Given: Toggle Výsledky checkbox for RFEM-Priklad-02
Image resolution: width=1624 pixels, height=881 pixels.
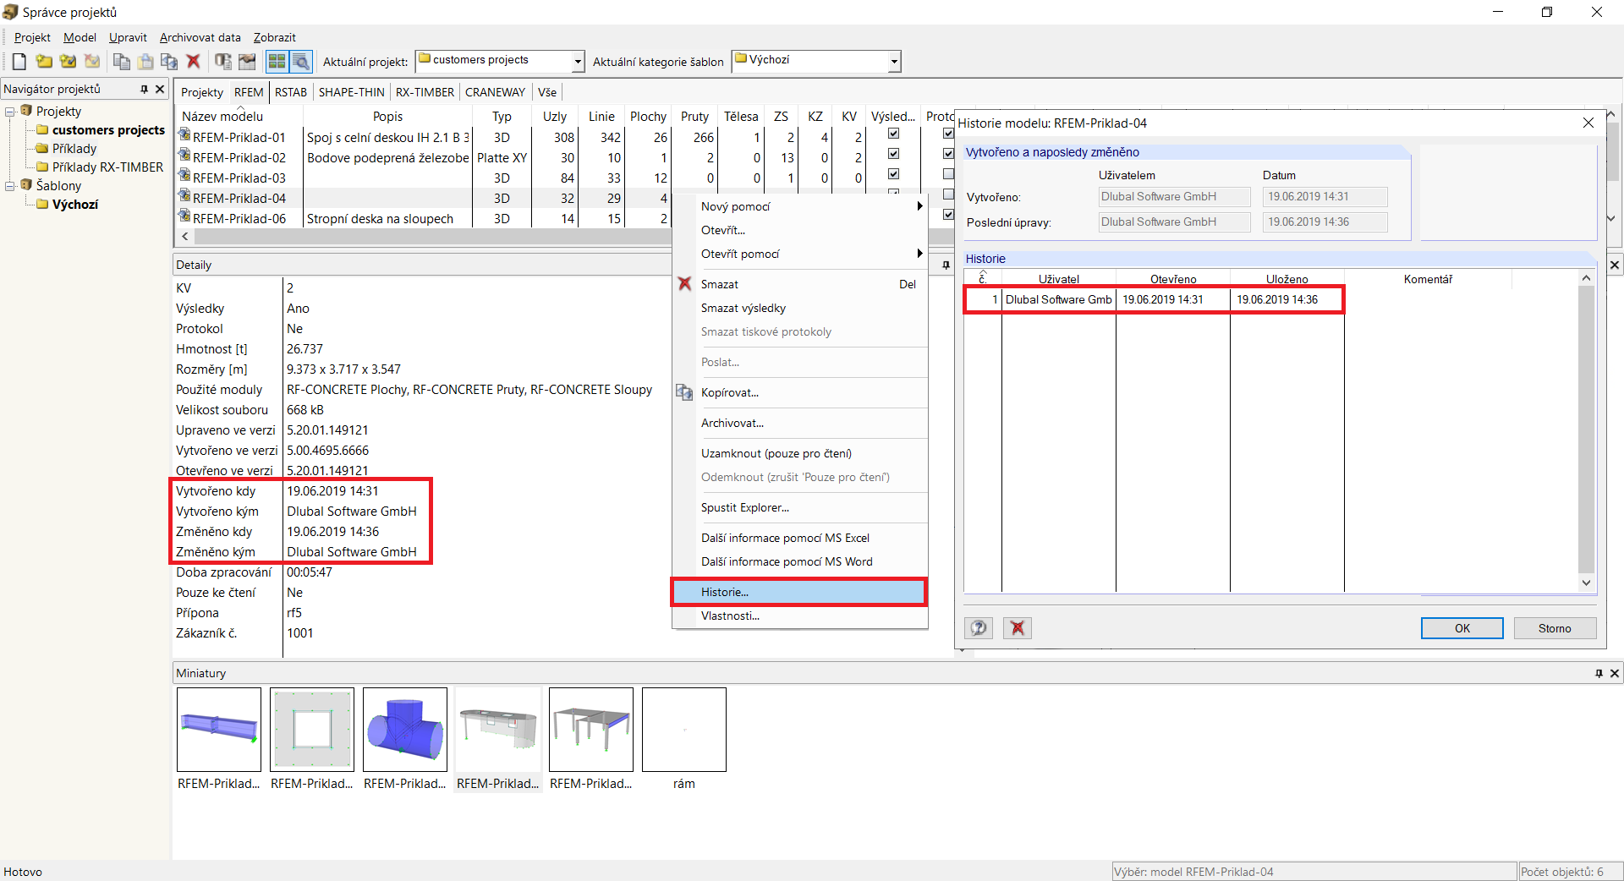Looking at the screenshot, I should coord(893,154).
